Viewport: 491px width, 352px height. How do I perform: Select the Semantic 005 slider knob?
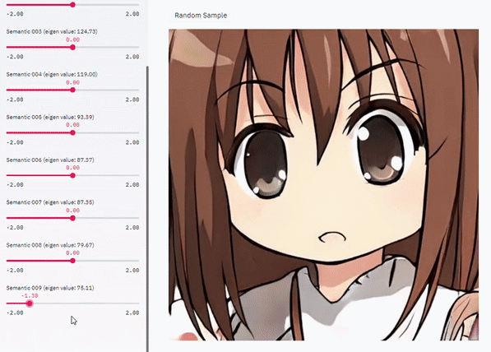click(72, 132)
